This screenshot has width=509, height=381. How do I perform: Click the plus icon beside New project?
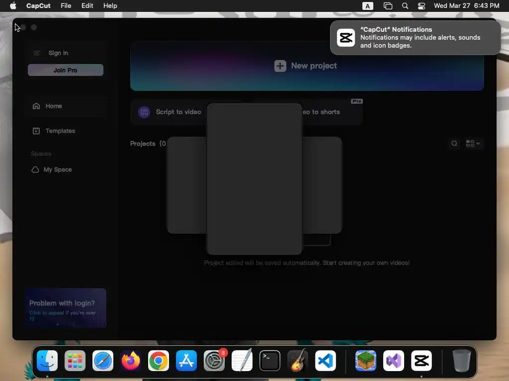(280, 66)
